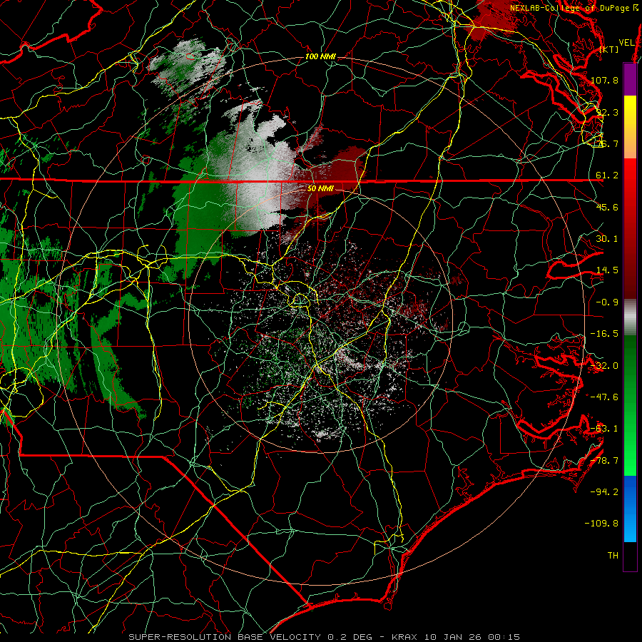
Task: Pick the blue segment of the velocity color bar
Action: [x=630, y=509]
